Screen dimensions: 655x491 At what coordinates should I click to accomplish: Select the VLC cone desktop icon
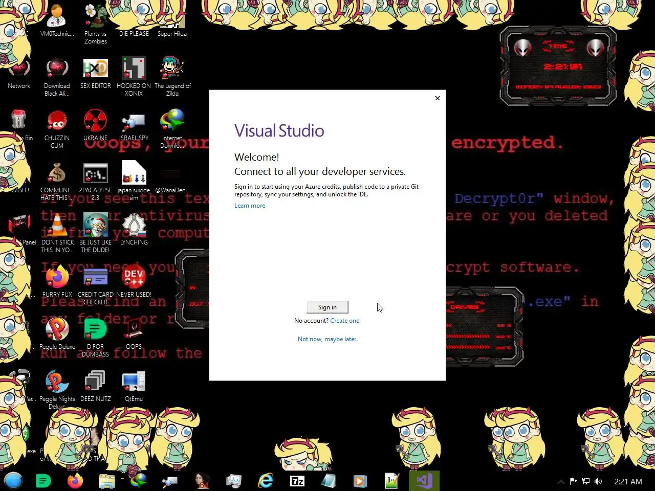coord(57,234)
